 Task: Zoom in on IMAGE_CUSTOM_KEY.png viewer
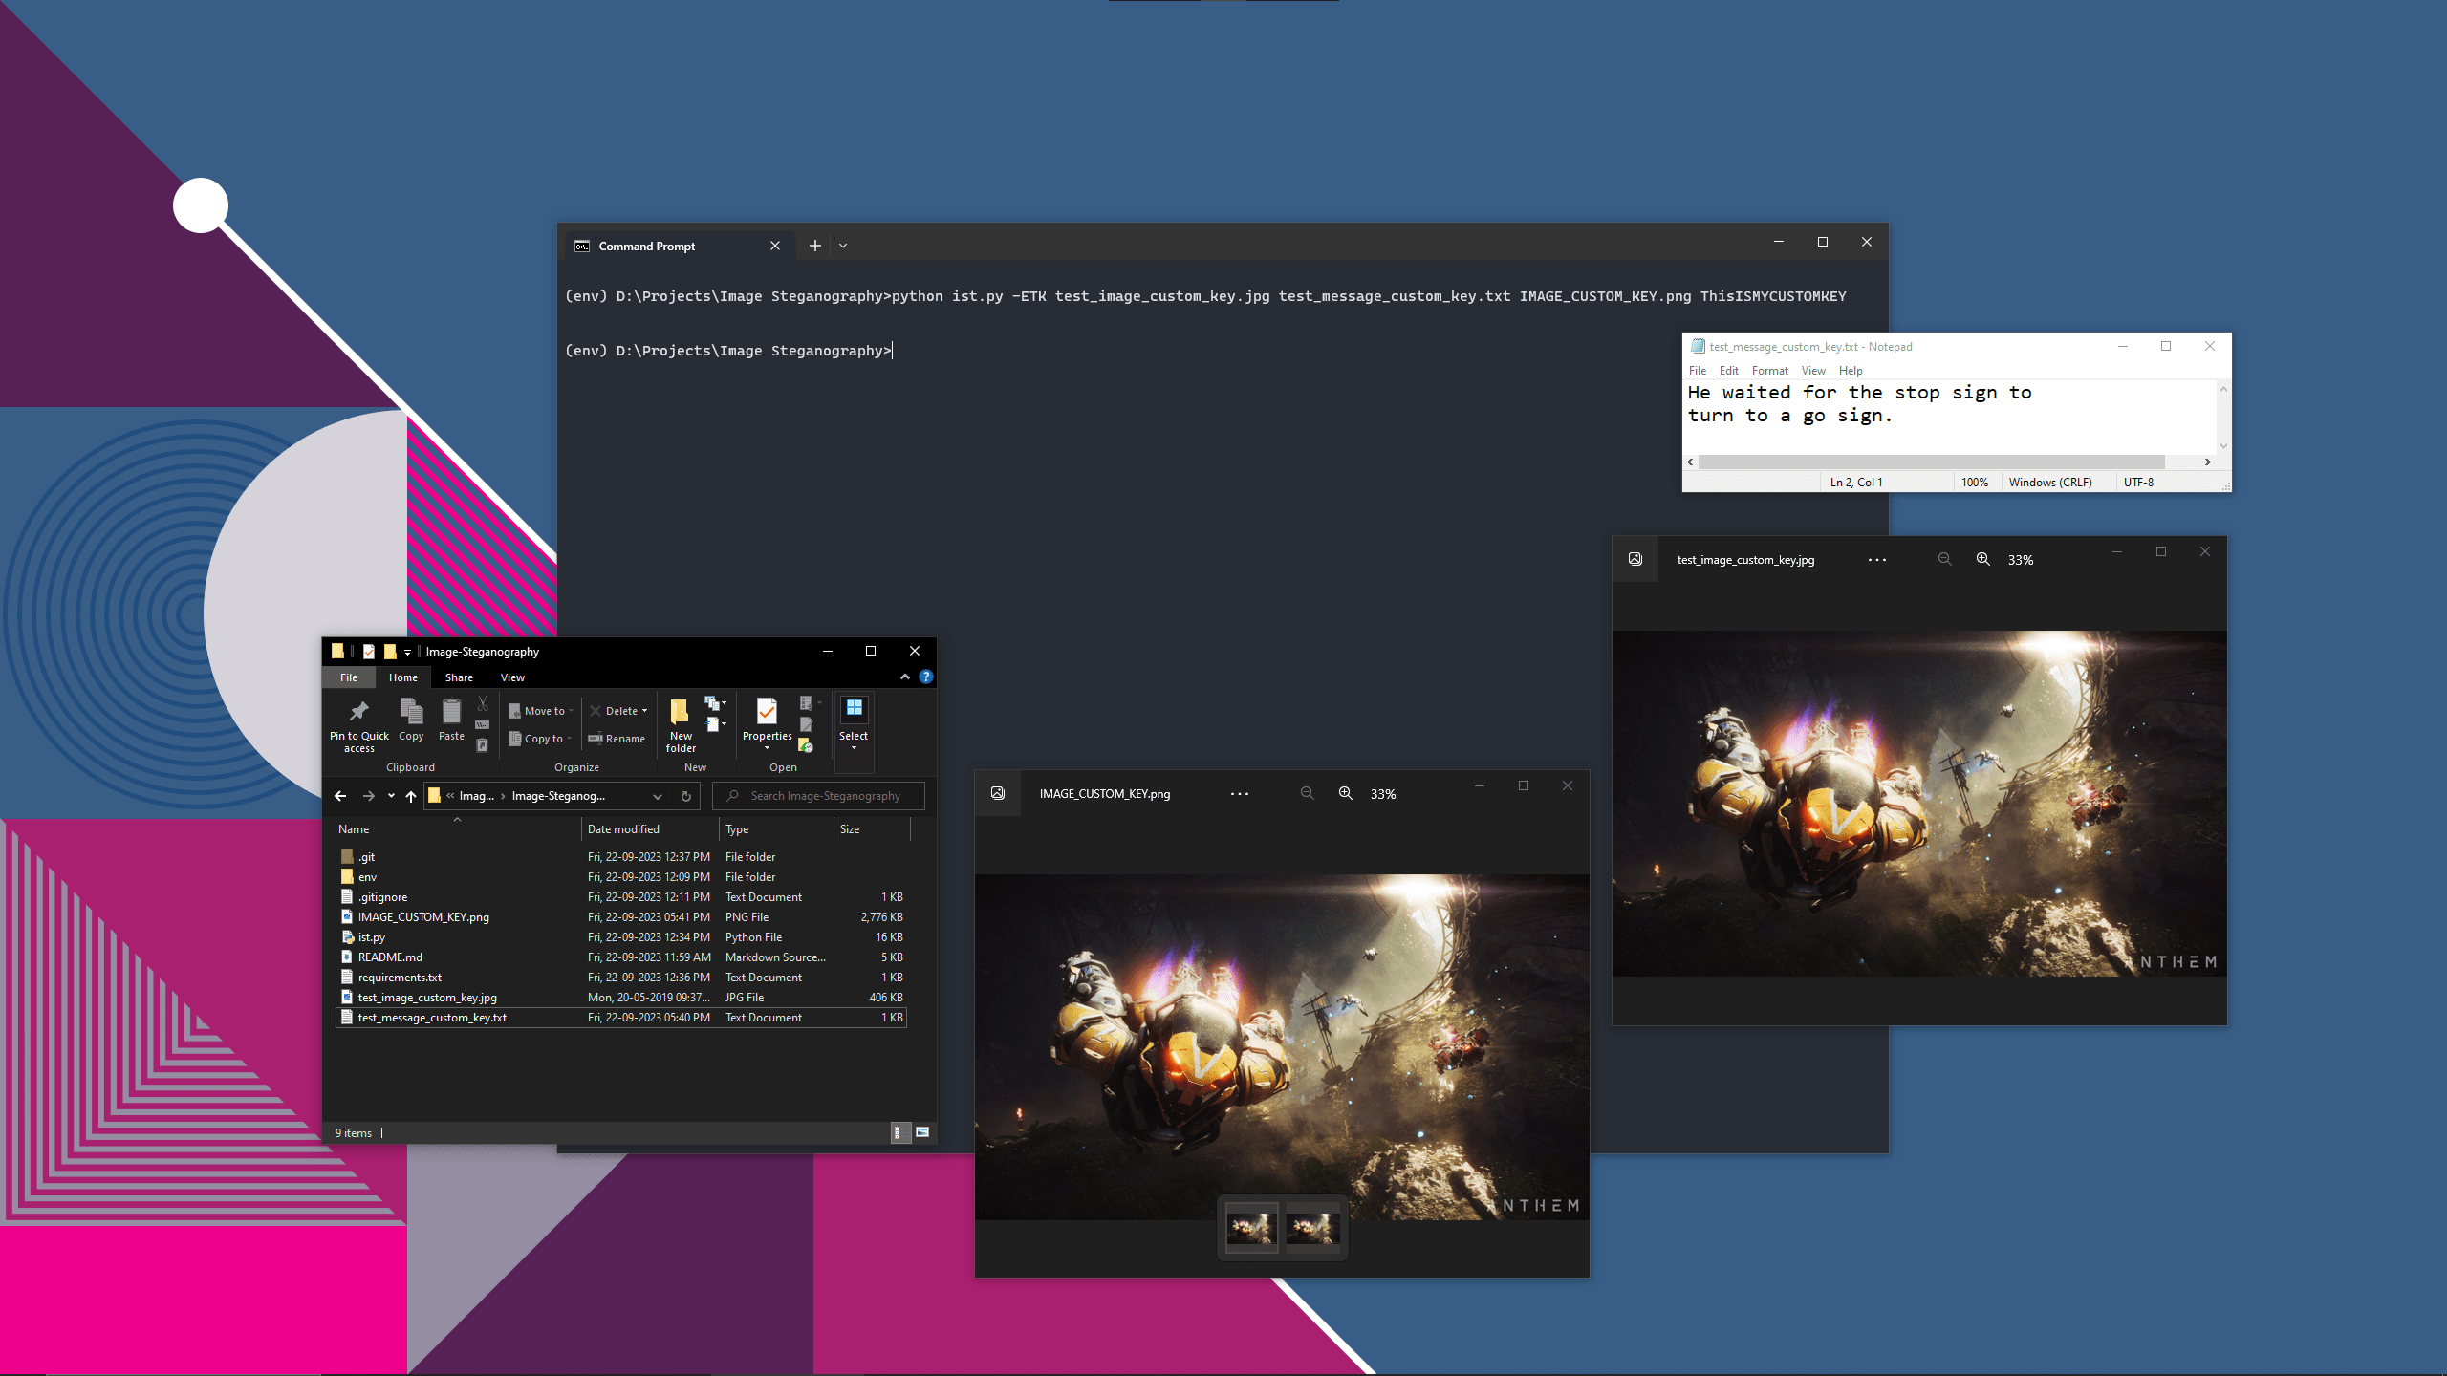(x=1345, y=793)
